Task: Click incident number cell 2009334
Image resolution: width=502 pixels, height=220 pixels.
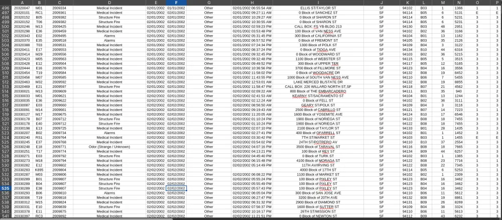Action: (59, 8)
